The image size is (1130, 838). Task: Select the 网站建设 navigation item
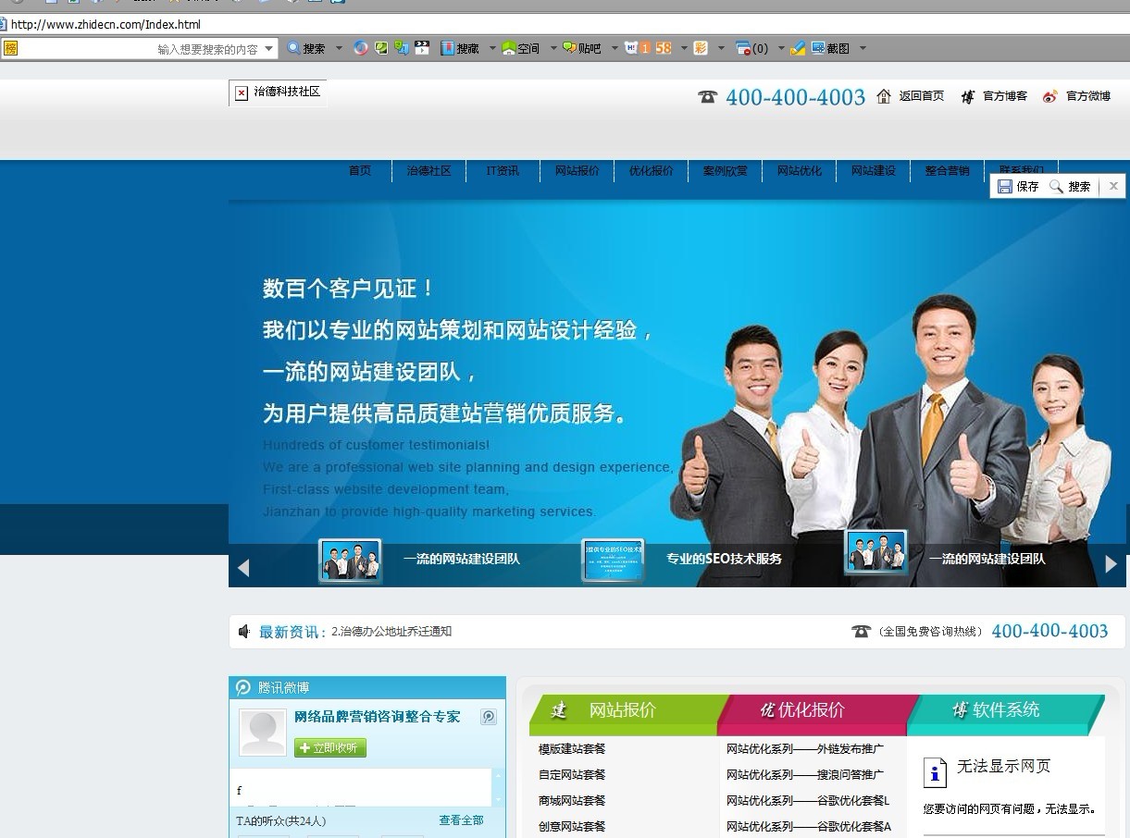point(873,170)
